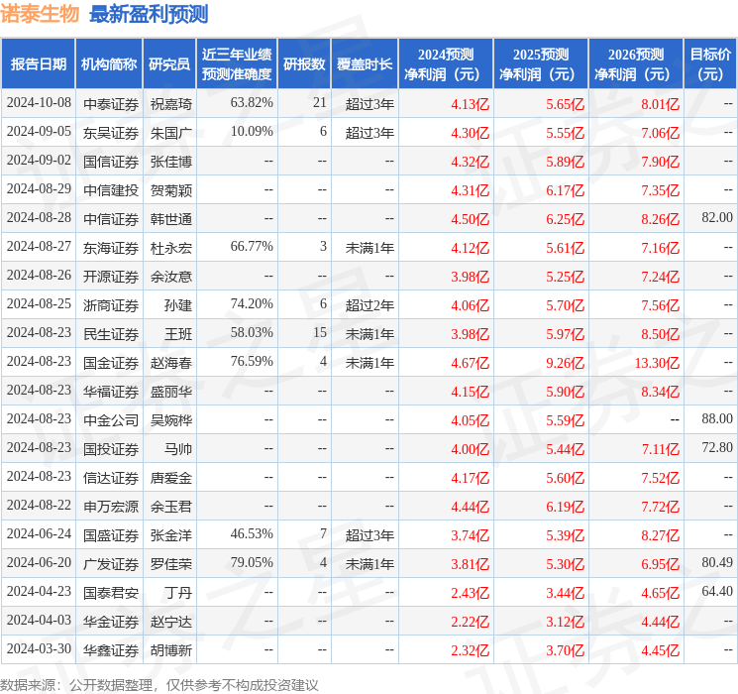Select analyst name 朱国广
The height and width of the screenshot is (694, 738).
click(x=170, y=133)
